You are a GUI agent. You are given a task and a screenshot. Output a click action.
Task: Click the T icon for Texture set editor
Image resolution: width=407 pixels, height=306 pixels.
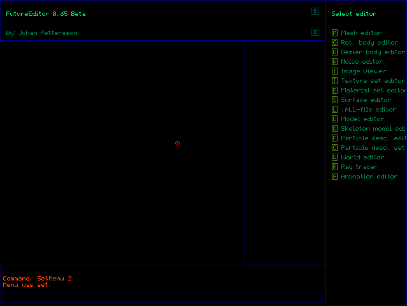(335, 81)
